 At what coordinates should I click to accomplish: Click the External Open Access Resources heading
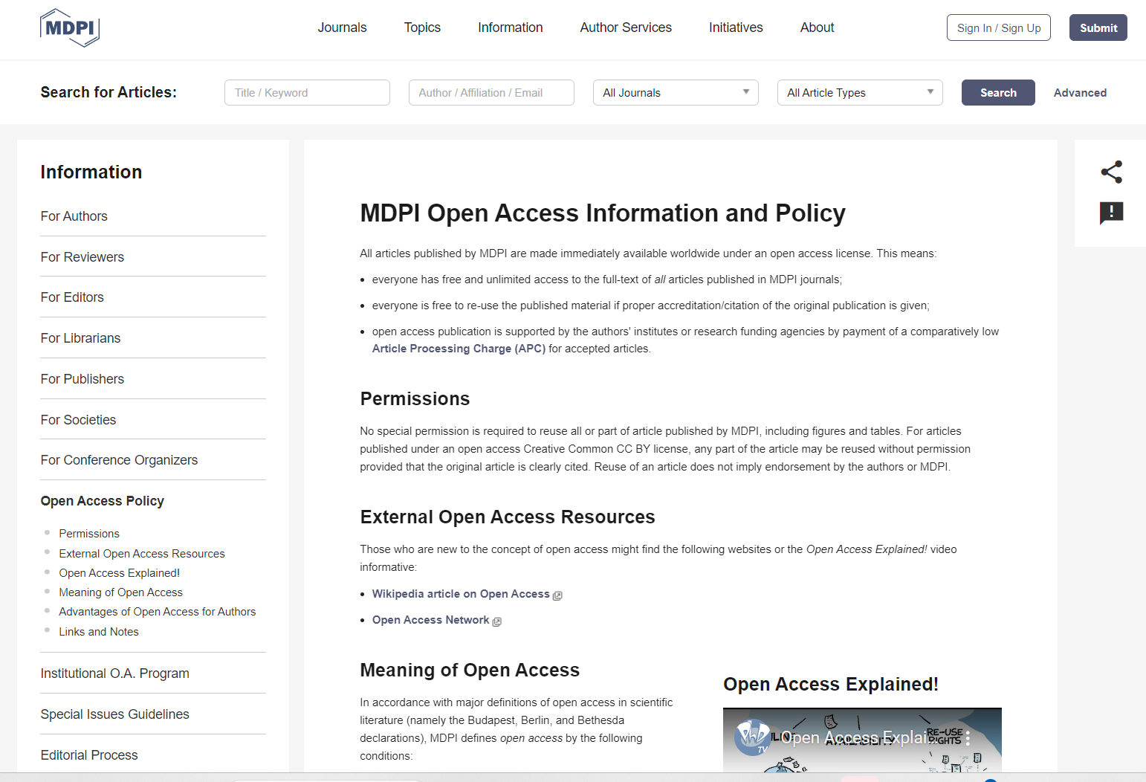(508, 517)
